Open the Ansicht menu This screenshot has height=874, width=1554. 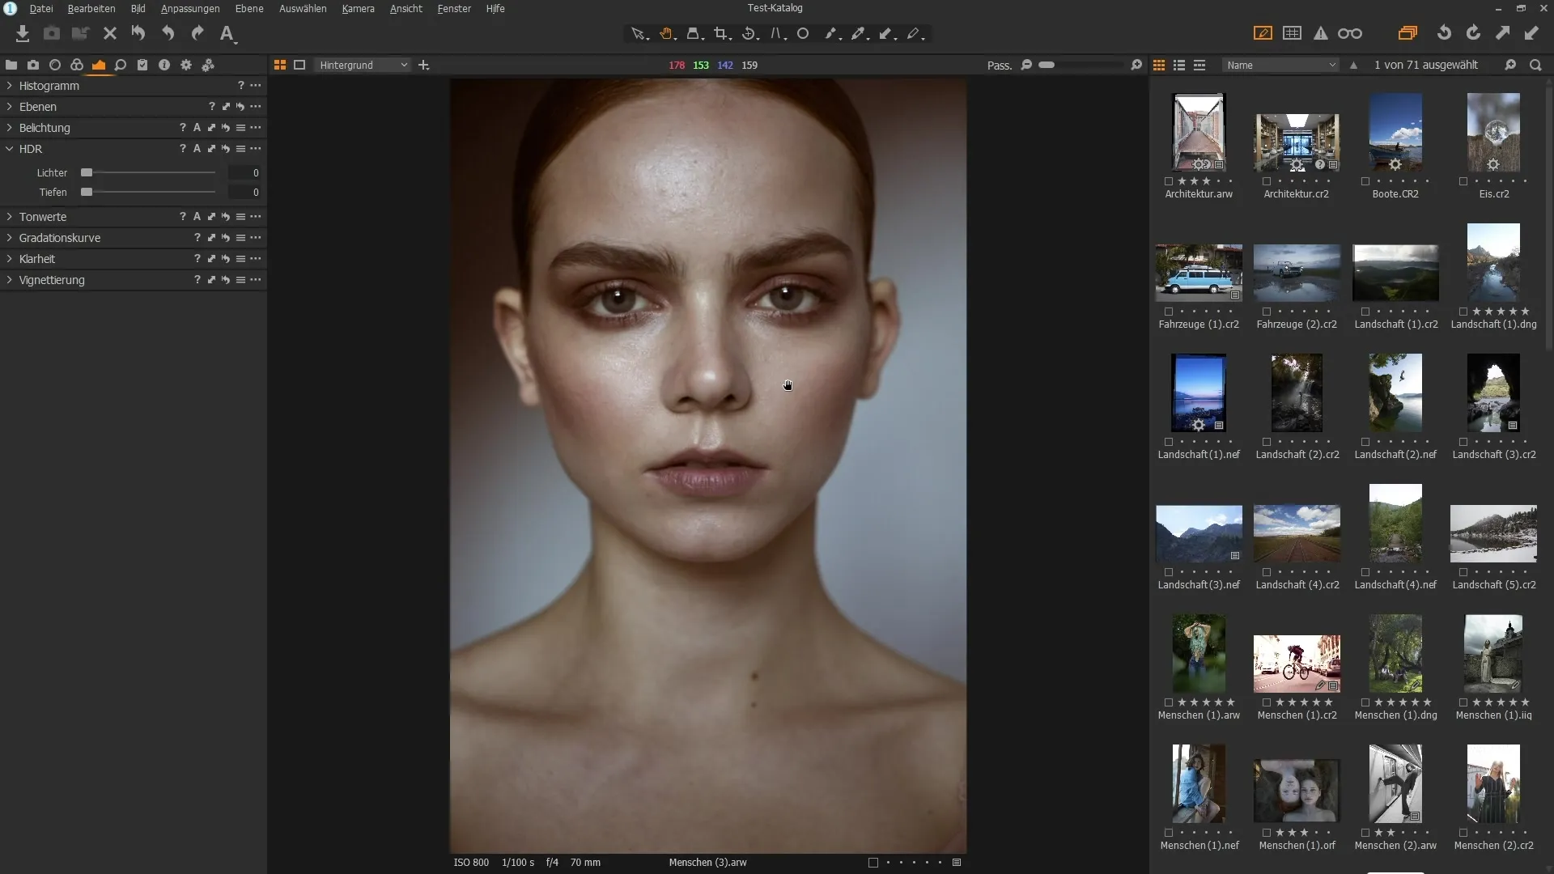(x=405, y=8)
